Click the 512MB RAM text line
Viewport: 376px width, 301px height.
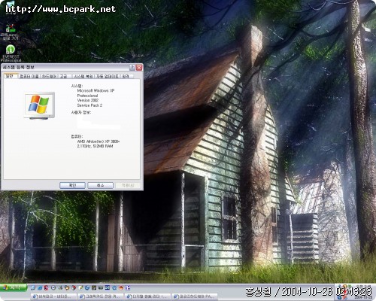pyautogui.click(x=95, y=146)
